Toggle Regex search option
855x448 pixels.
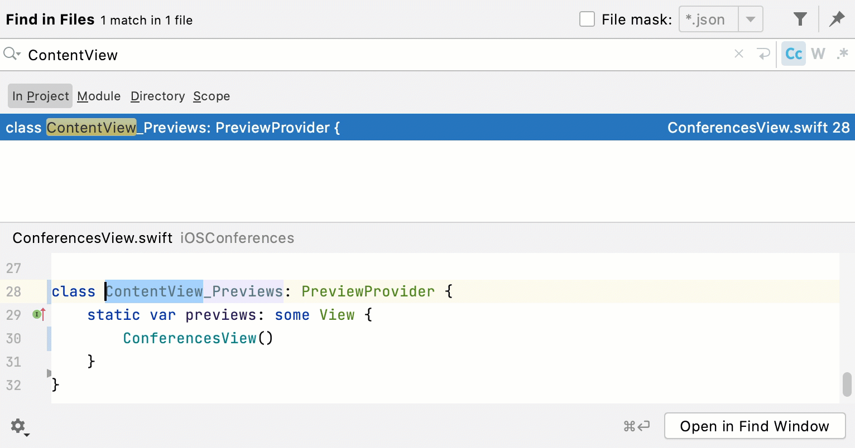(843, 54)
